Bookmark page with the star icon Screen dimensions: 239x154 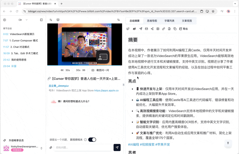[213, 11]
